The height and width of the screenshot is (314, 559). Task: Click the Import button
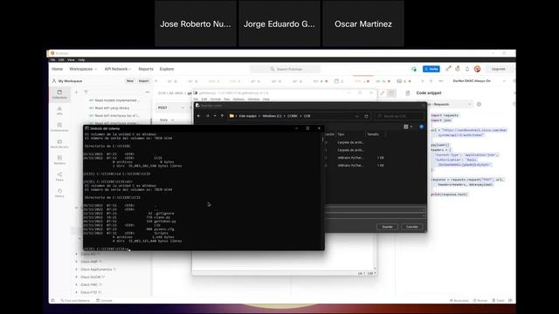pyautogui.click(x=143, y=81)
